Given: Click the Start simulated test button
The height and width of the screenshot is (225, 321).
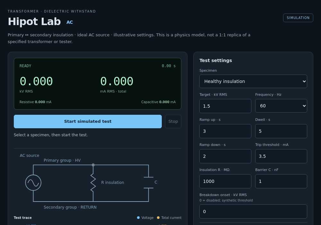Looking at the screenshot, I should 88,122.
